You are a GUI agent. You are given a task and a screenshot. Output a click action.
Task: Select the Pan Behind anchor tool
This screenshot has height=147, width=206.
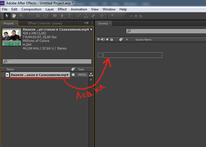(46, 16)
